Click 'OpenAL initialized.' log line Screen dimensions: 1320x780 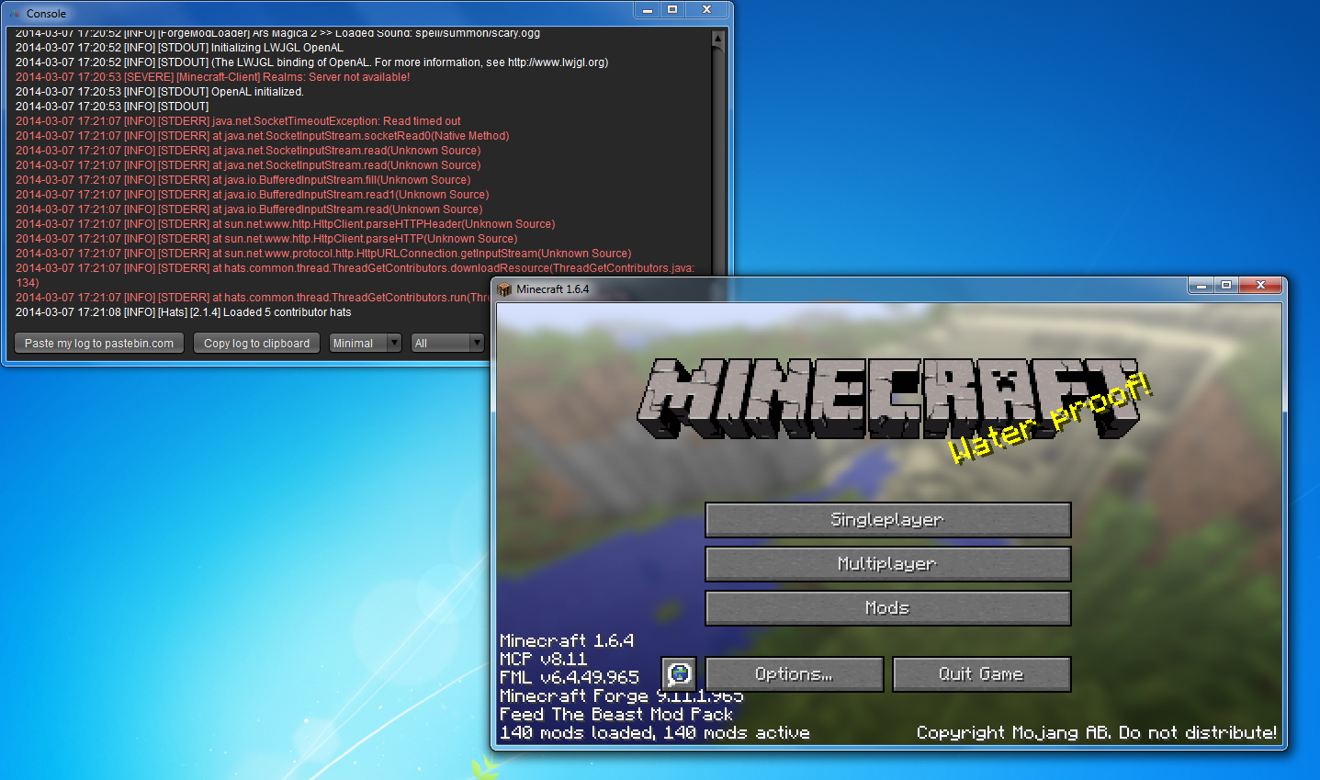tap(160, 92)
